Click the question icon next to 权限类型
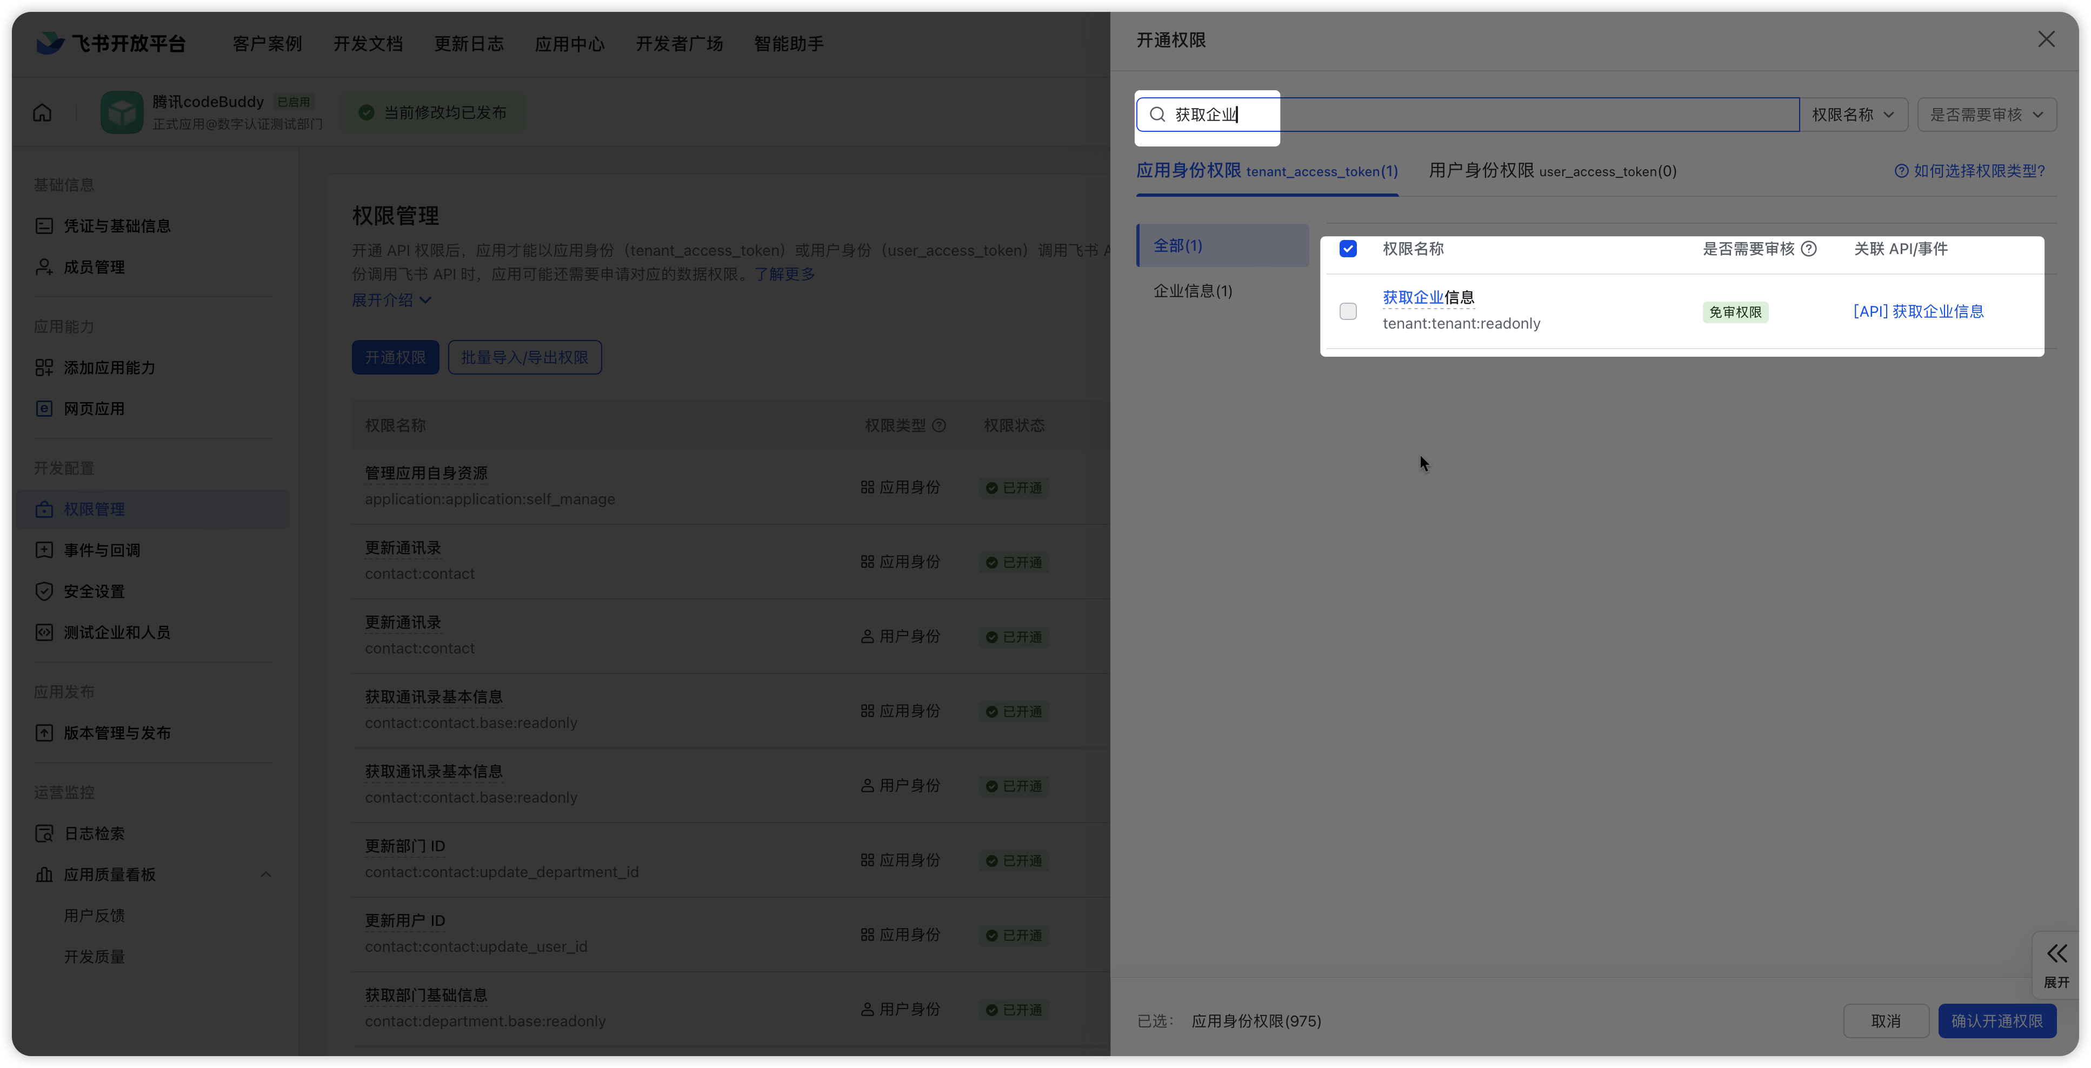 (939, 425)
